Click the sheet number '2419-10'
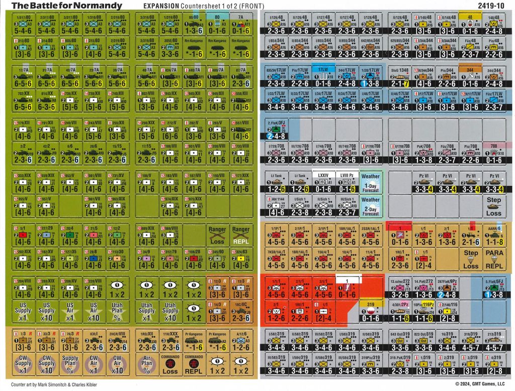This screenshot has width=515, height=391. point(491,5)
